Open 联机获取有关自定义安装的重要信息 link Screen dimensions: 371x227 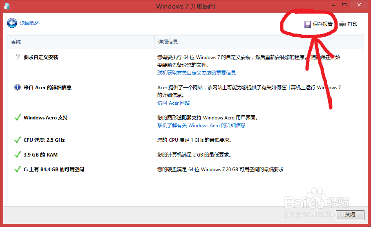point(197,73)
